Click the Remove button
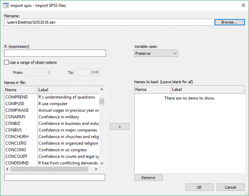This screenshot has width=249, height=196. pos(149,177)
